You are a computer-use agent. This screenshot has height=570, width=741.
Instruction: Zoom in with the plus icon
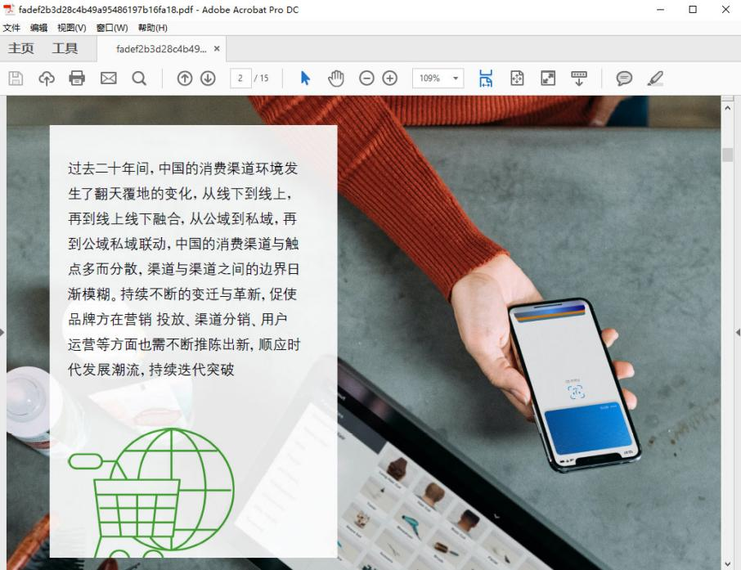pyautogui.click(x=390, y=79)
